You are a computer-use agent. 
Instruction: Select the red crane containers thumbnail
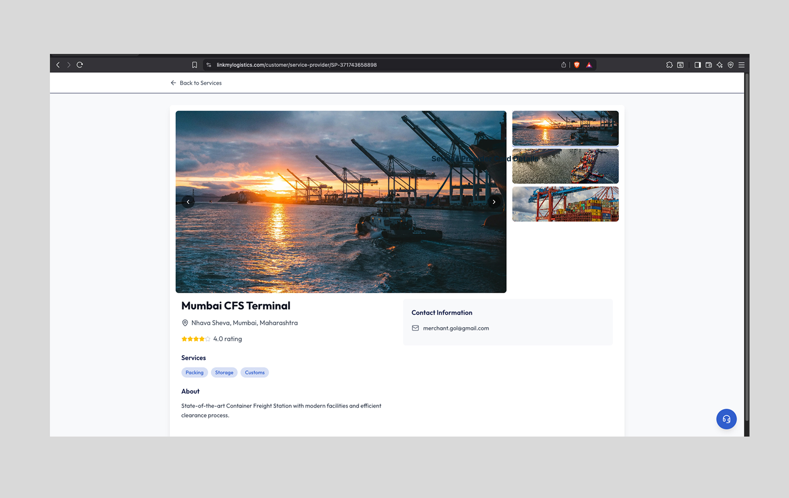click(565, 204)
